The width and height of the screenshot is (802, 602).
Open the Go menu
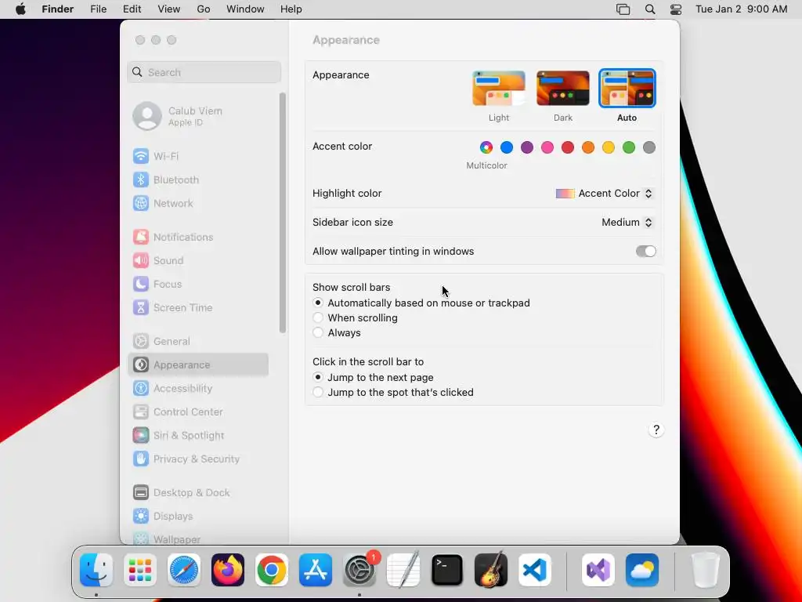coord(204,9)
